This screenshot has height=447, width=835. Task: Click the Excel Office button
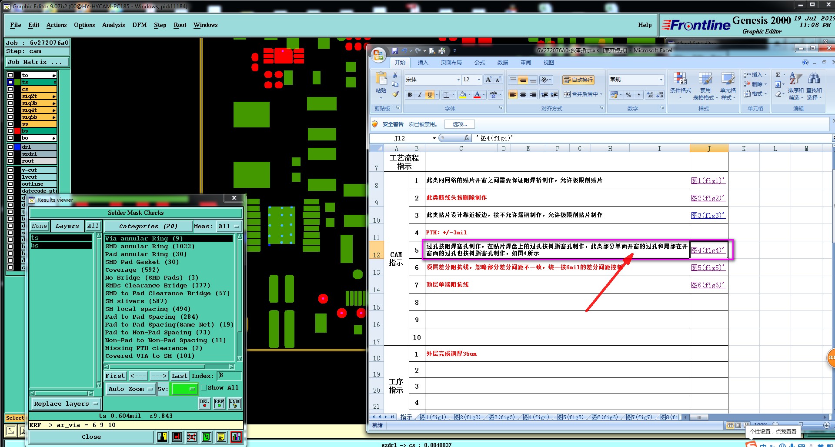tap(378, 54)
